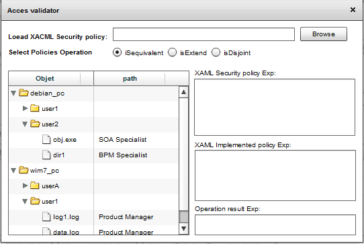Screen dimensions: 364x244
Task: Select the isDisjoint radio button
Action: click(216, 52)
